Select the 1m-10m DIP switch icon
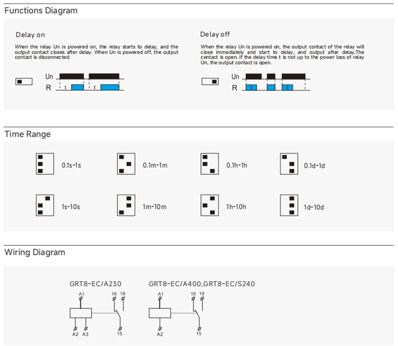The height and width of the screenshot is (346, 398). point(126,205)
